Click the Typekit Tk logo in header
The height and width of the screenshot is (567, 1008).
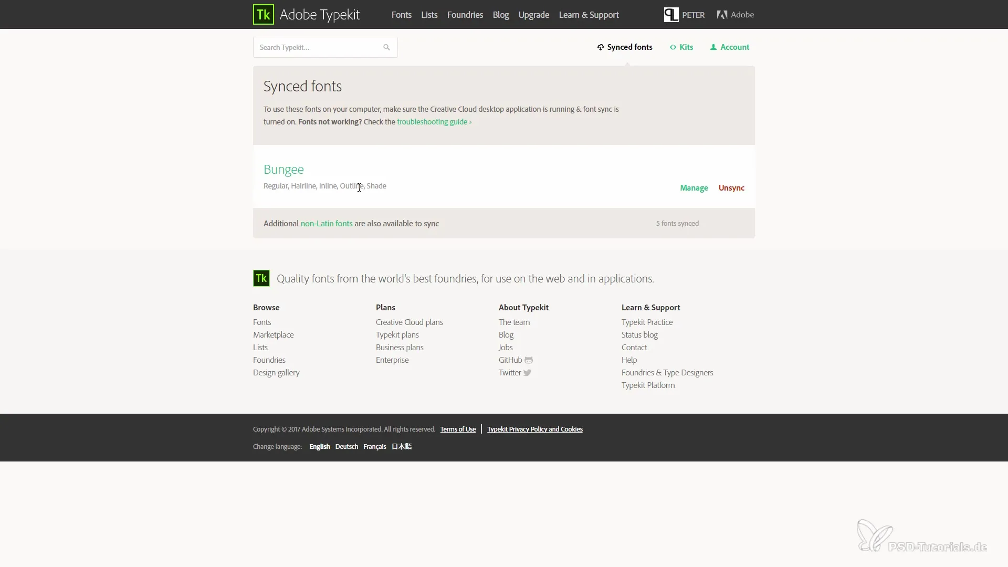tap(263, 15)
